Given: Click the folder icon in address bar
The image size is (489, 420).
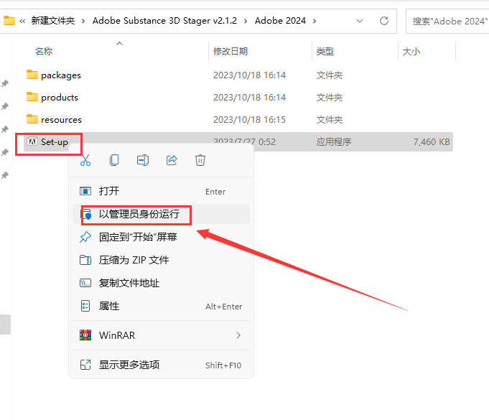Looking at the screenshot, I should click(9, 21).
